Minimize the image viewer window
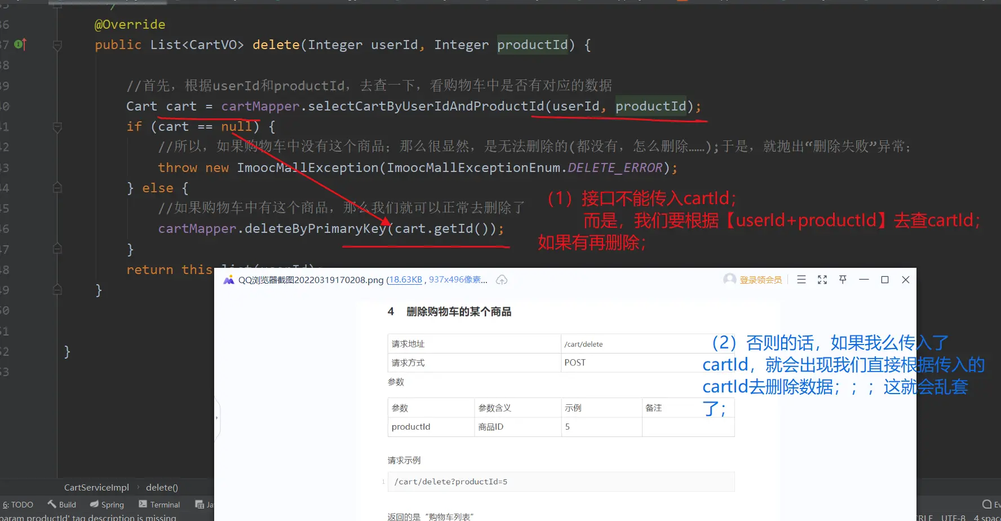This screenshot has height=521, width=1001. coord(864,280)
